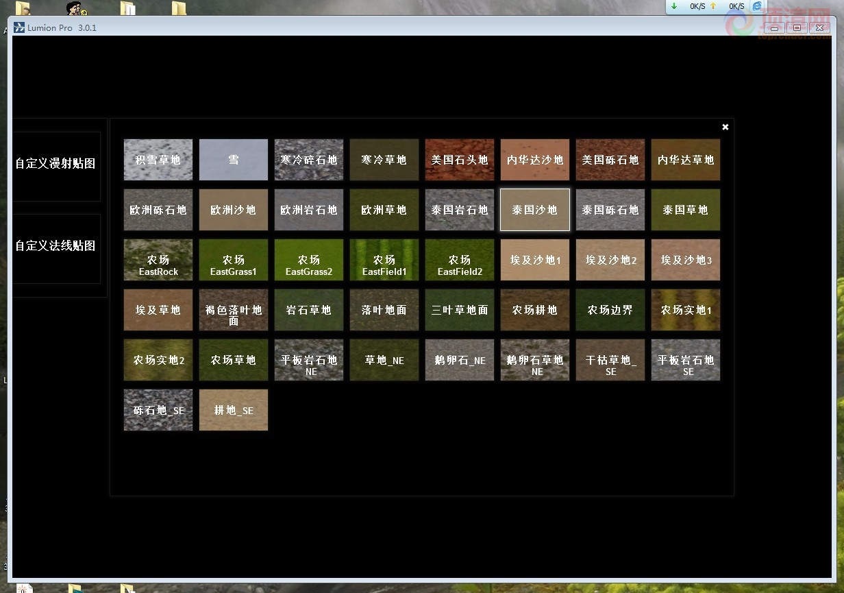Select the 寒冷草地 texture
This screenshot has height=593, width=844.
[384, 160]
